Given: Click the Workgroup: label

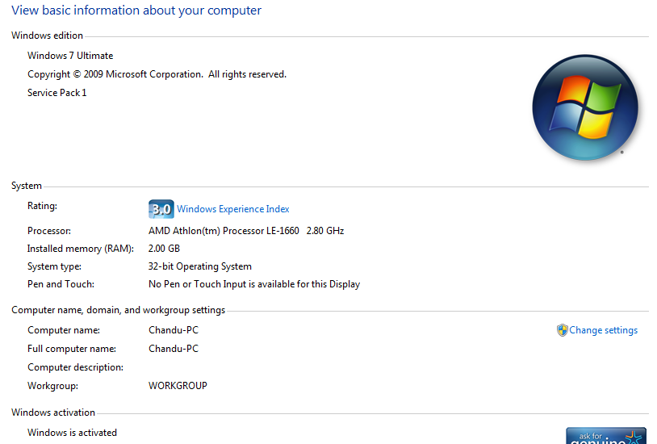Looking at the screenshot, I should point(52,386).
